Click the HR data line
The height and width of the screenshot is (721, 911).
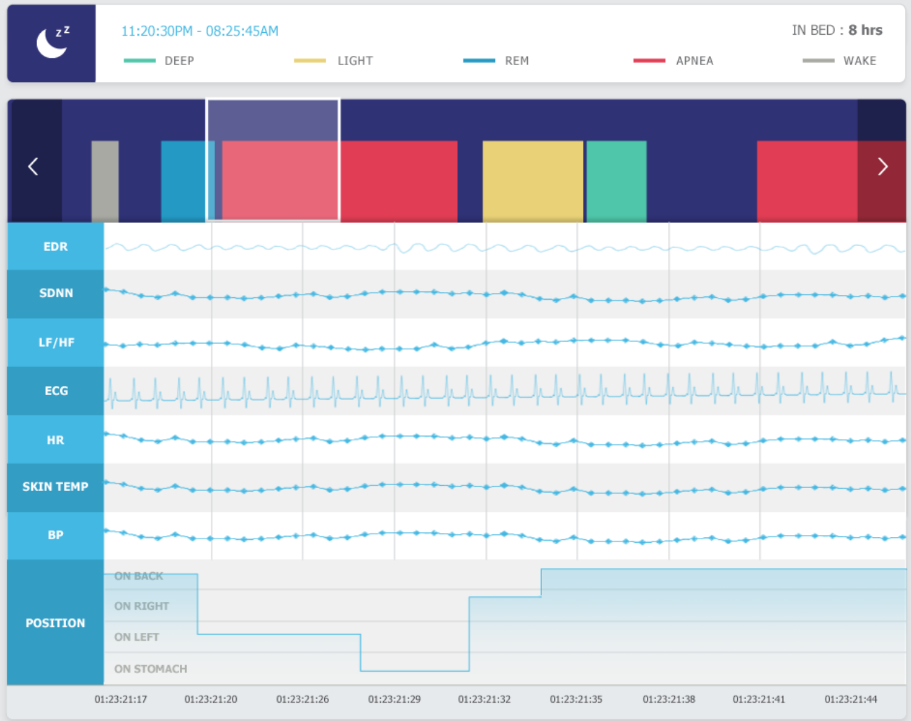(505, 439)
